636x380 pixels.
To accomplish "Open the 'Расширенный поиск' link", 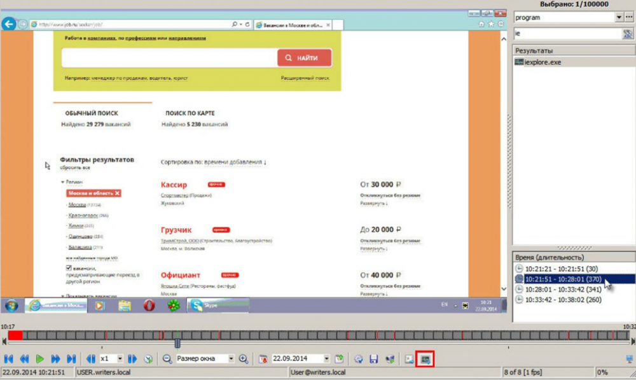I will [x=305, y=78].
